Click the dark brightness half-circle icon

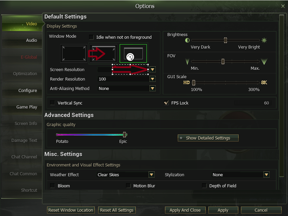(187, 40)
